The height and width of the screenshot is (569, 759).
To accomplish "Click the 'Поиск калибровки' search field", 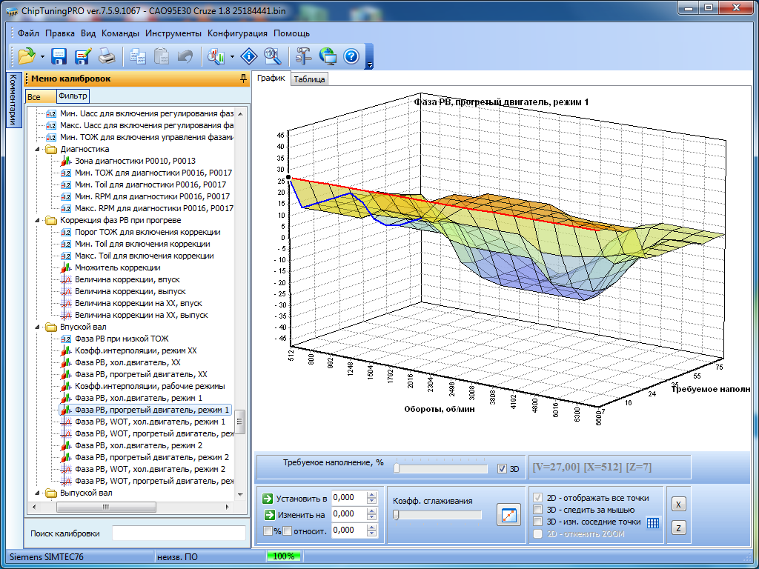I will coord(178,533).
